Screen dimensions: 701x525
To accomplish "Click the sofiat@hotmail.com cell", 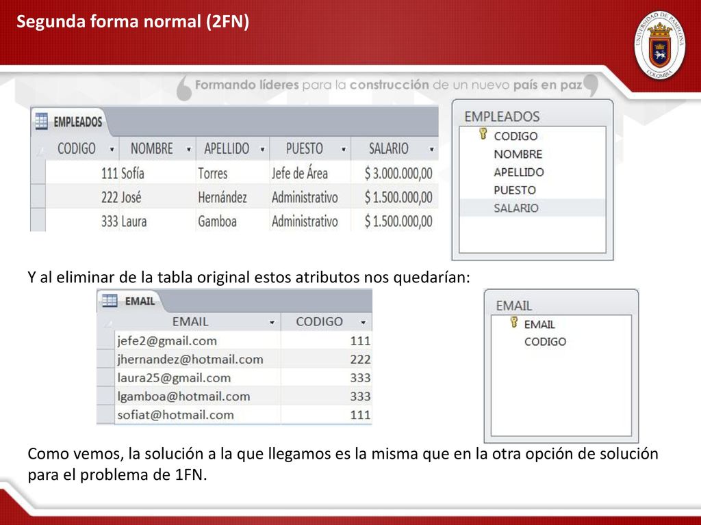I will click(x=198, y=415).
